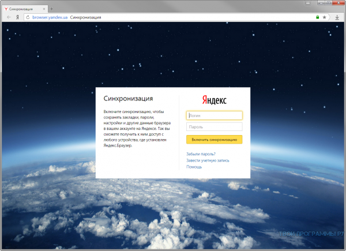
Task: Click the Синхронизация heading text
Action: pos(128,99)
